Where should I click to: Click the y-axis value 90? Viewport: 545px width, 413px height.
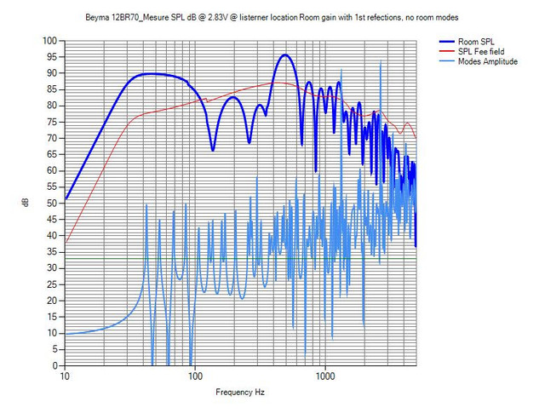(51, 73)
